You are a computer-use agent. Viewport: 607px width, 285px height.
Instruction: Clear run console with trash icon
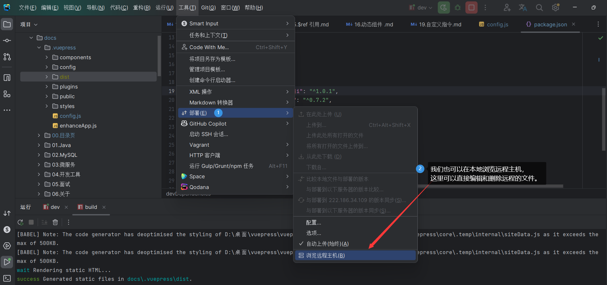point(55,222)
